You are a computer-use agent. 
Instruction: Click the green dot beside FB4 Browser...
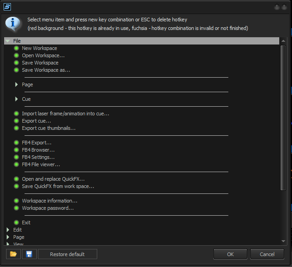point(17,150)
